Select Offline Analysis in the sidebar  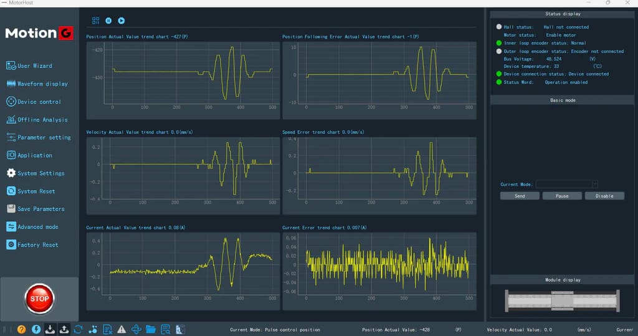pos(42,120)
